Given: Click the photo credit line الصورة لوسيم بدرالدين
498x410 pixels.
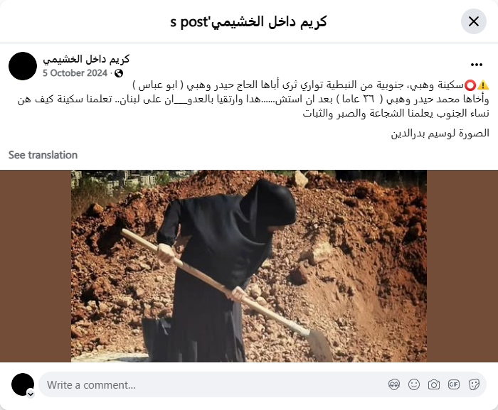Looking at the screenshot, I should point(440,134).
